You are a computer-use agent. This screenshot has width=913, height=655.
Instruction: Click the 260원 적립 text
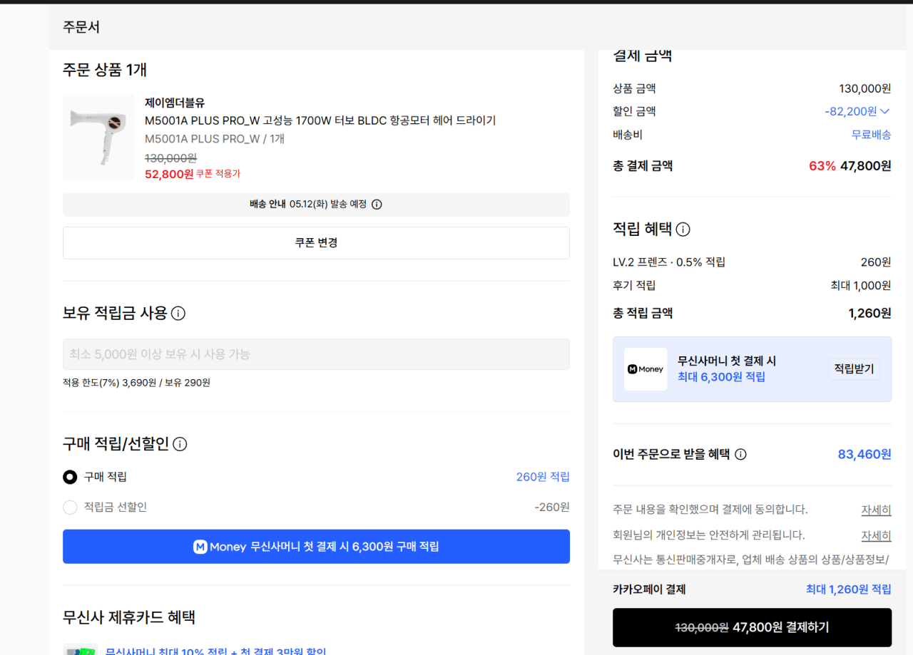coord(543,477)
